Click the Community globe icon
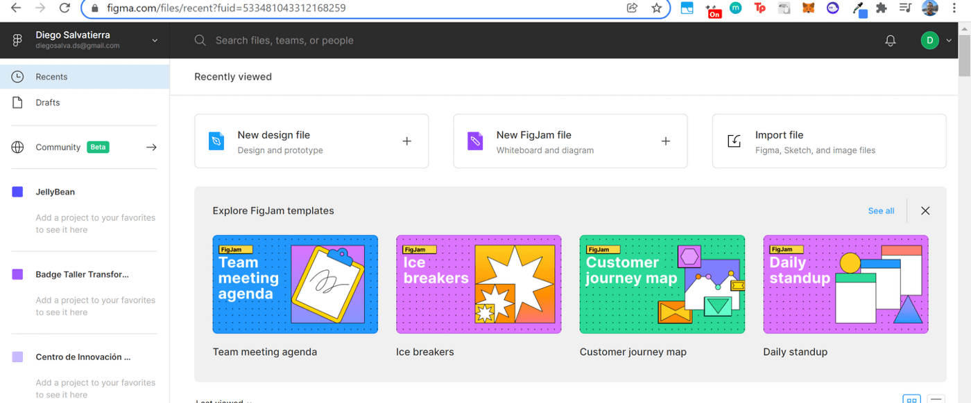Screen dimensions: 971x403 tap(18, 147)
